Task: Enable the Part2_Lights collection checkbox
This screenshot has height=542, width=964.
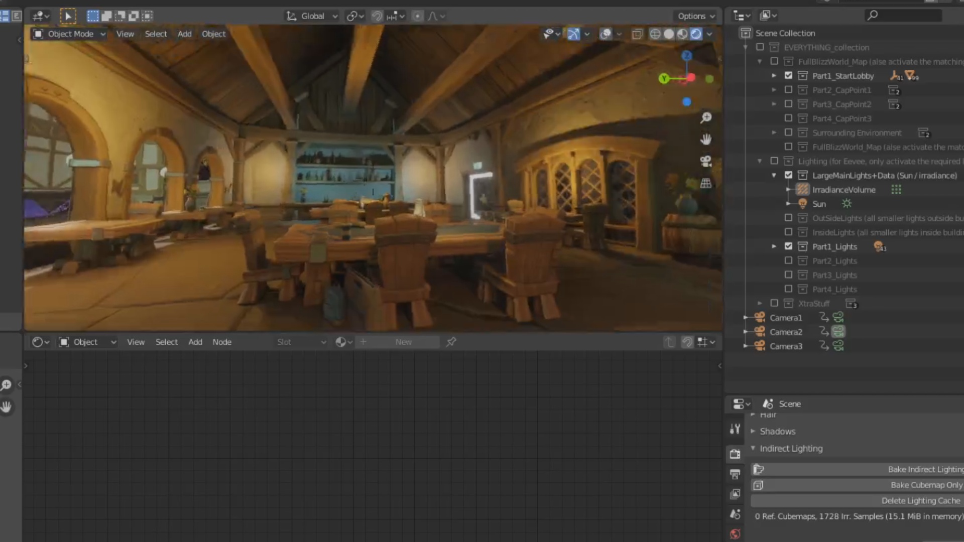Action: click(x=788, y=261)
